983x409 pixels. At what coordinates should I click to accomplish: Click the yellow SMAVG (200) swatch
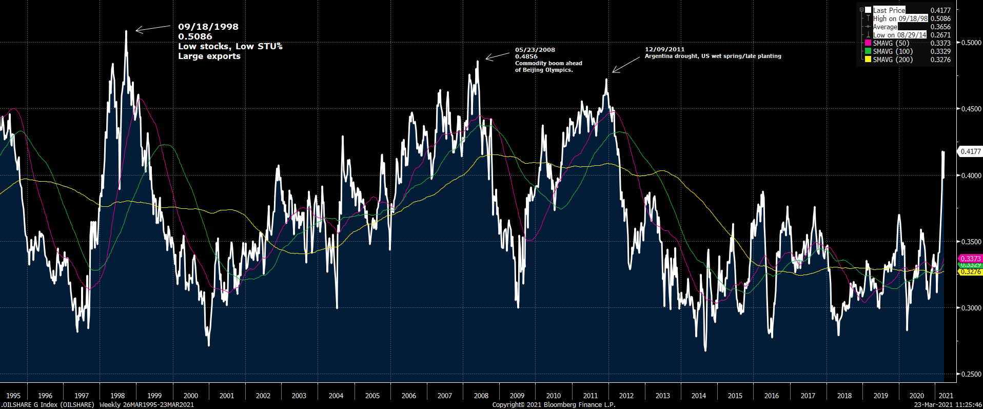coord(868,60)
